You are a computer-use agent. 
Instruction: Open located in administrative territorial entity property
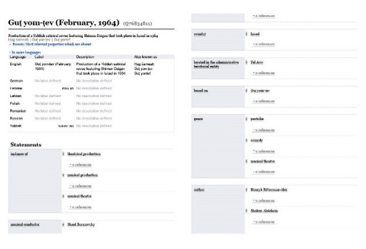[216, 64]
